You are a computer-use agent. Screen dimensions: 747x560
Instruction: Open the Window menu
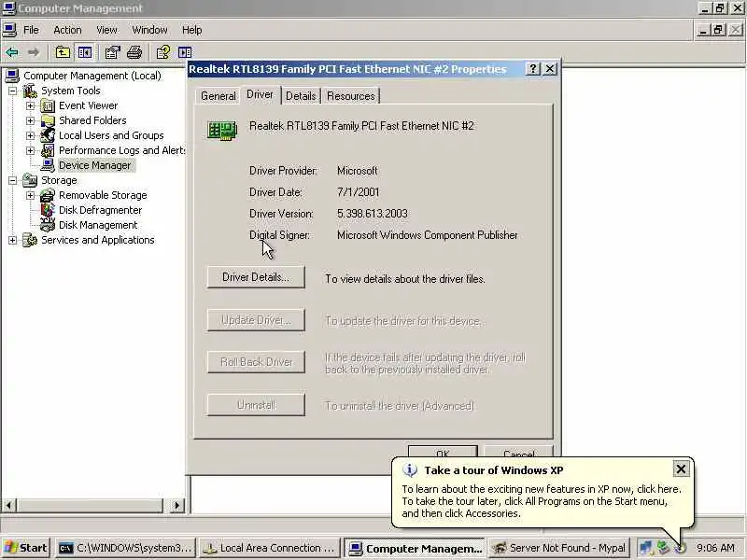[149, 30]
